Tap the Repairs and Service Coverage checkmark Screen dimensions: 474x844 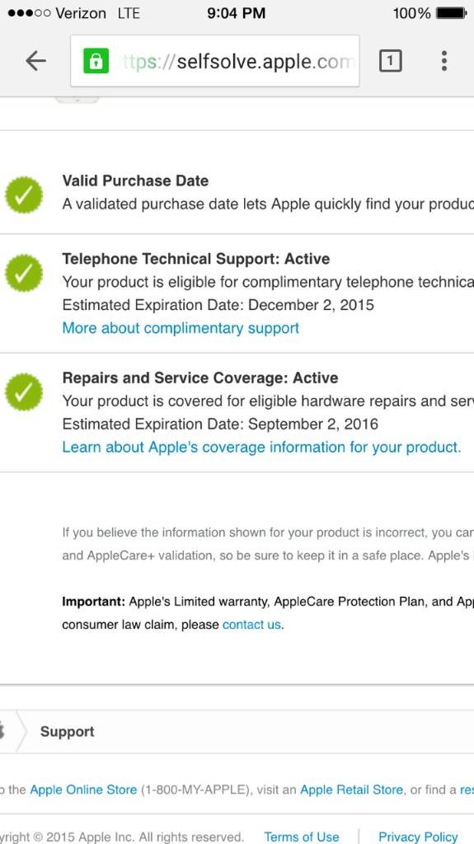point(24,392)
